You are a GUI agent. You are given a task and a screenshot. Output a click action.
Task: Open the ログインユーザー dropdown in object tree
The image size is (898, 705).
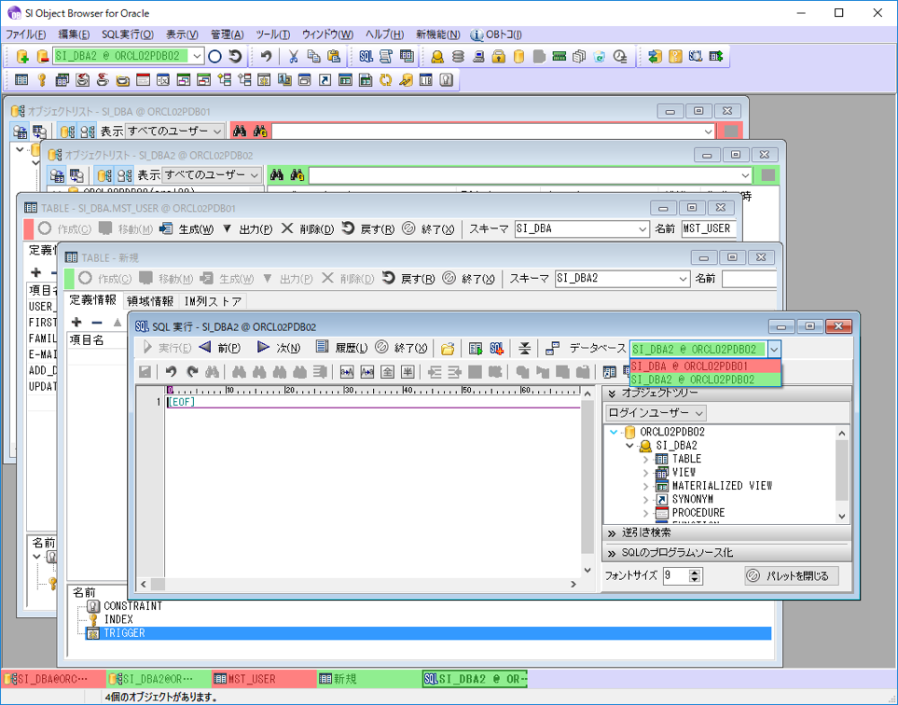[x=656, y=413]
